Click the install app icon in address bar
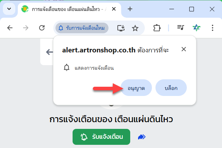222x148 pixels. point(121,28)
